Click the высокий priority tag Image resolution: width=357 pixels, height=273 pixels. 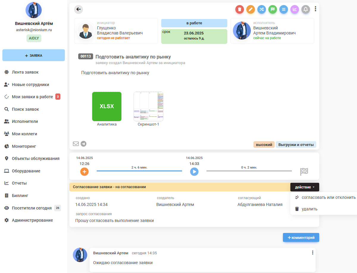[x=264, y=145]
